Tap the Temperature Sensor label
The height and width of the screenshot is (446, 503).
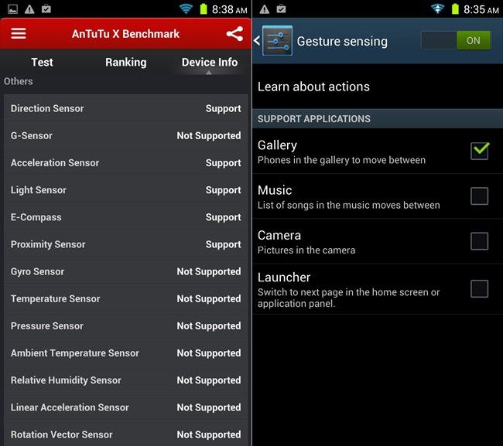tap(55, 298)
